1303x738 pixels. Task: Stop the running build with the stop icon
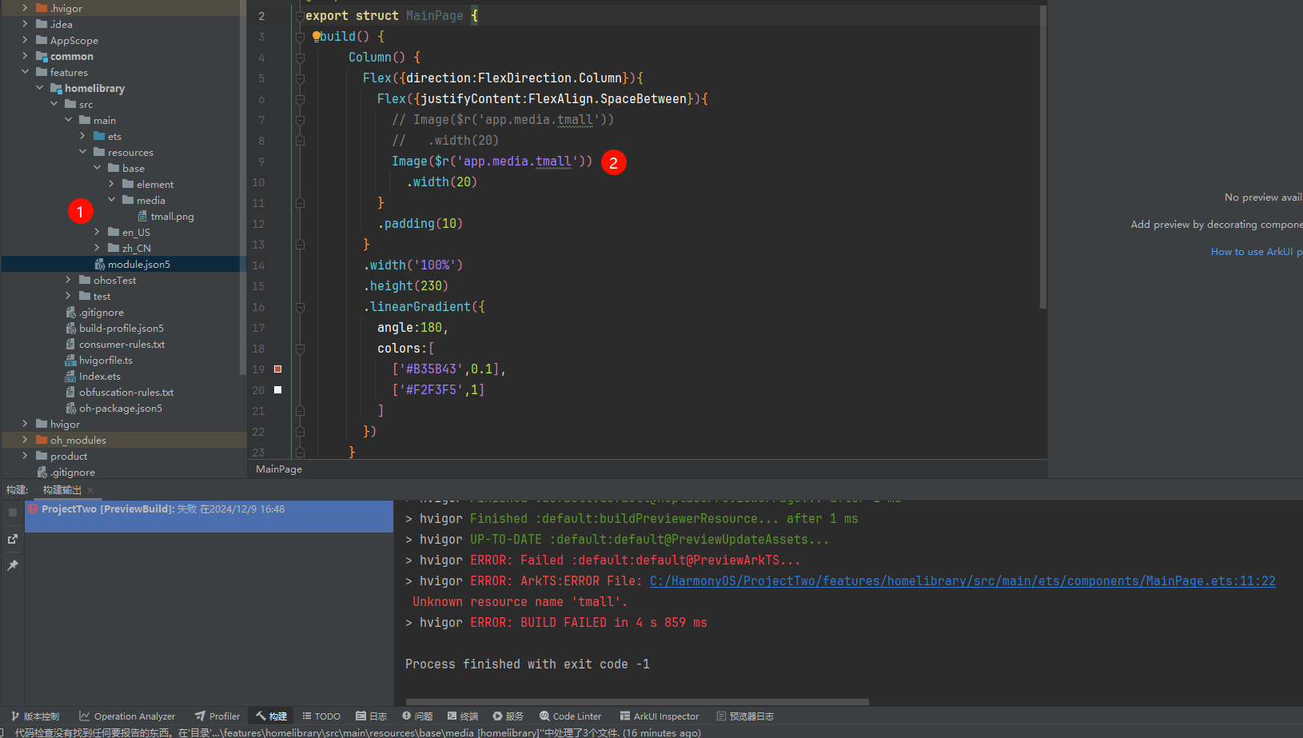[13, 513]
